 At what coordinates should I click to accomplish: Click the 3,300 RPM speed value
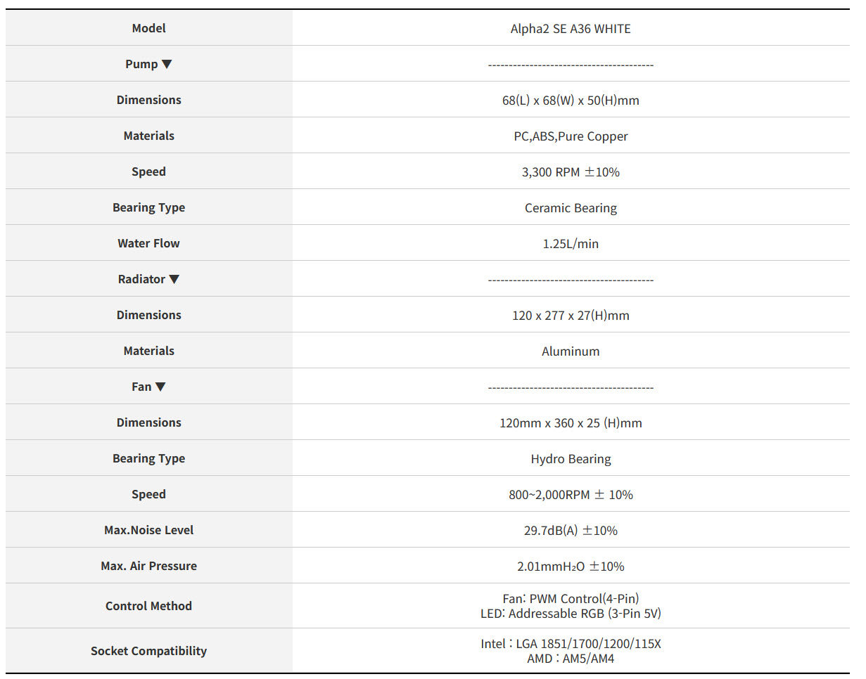click(571, 172)
